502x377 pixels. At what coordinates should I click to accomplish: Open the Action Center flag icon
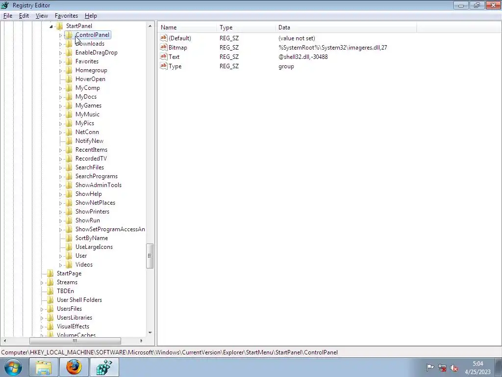tap(430, 368)
